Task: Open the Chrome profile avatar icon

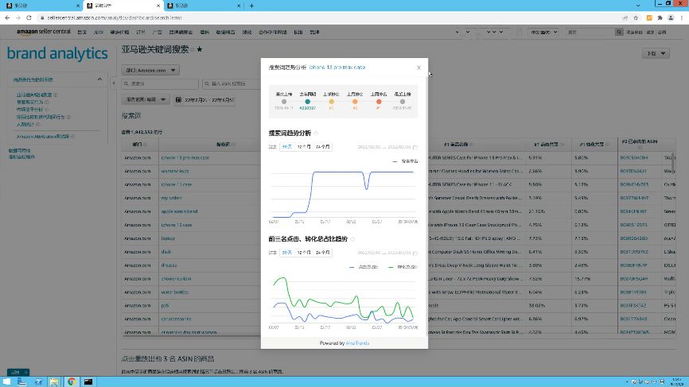Action: 671,18
